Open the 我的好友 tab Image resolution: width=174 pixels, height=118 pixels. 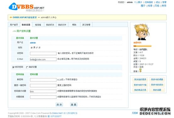pos(50,25)
